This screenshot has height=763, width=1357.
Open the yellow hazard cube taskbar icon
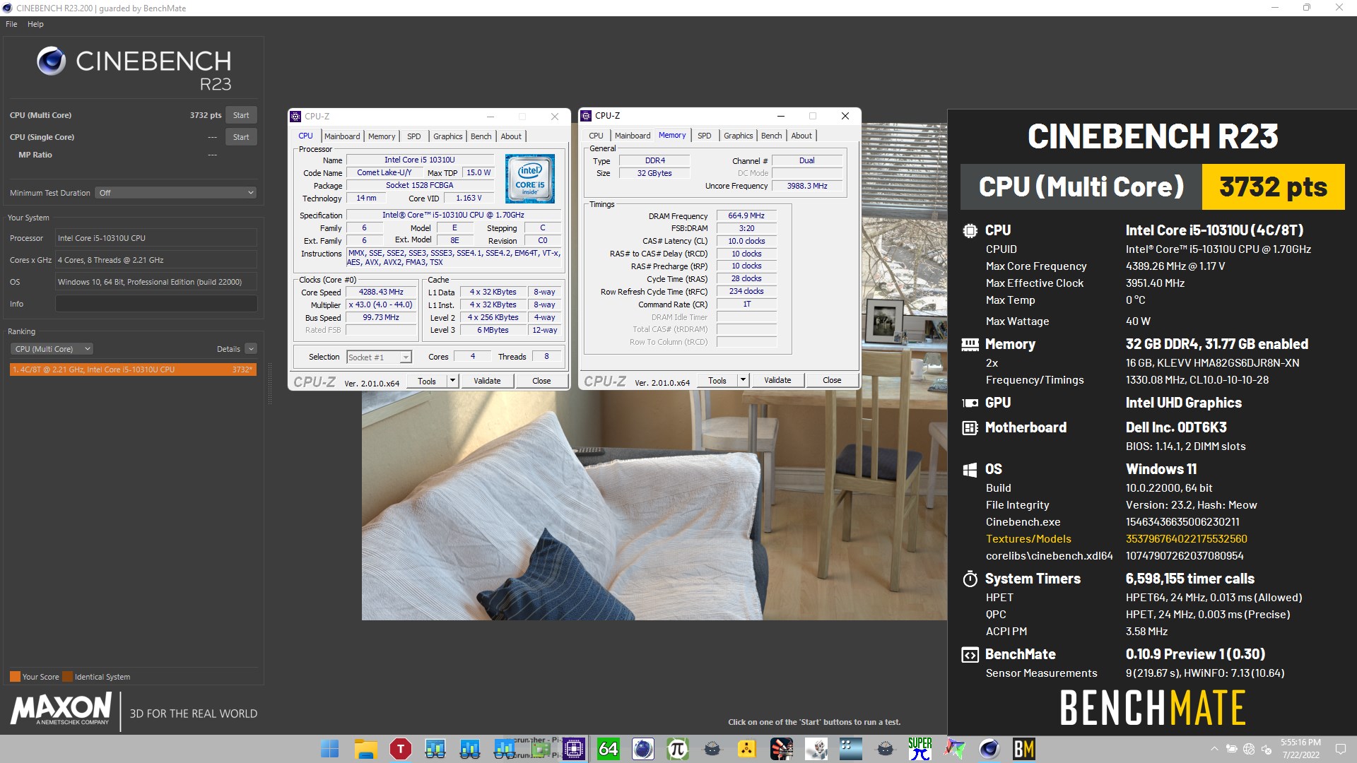tap(746, 749)
